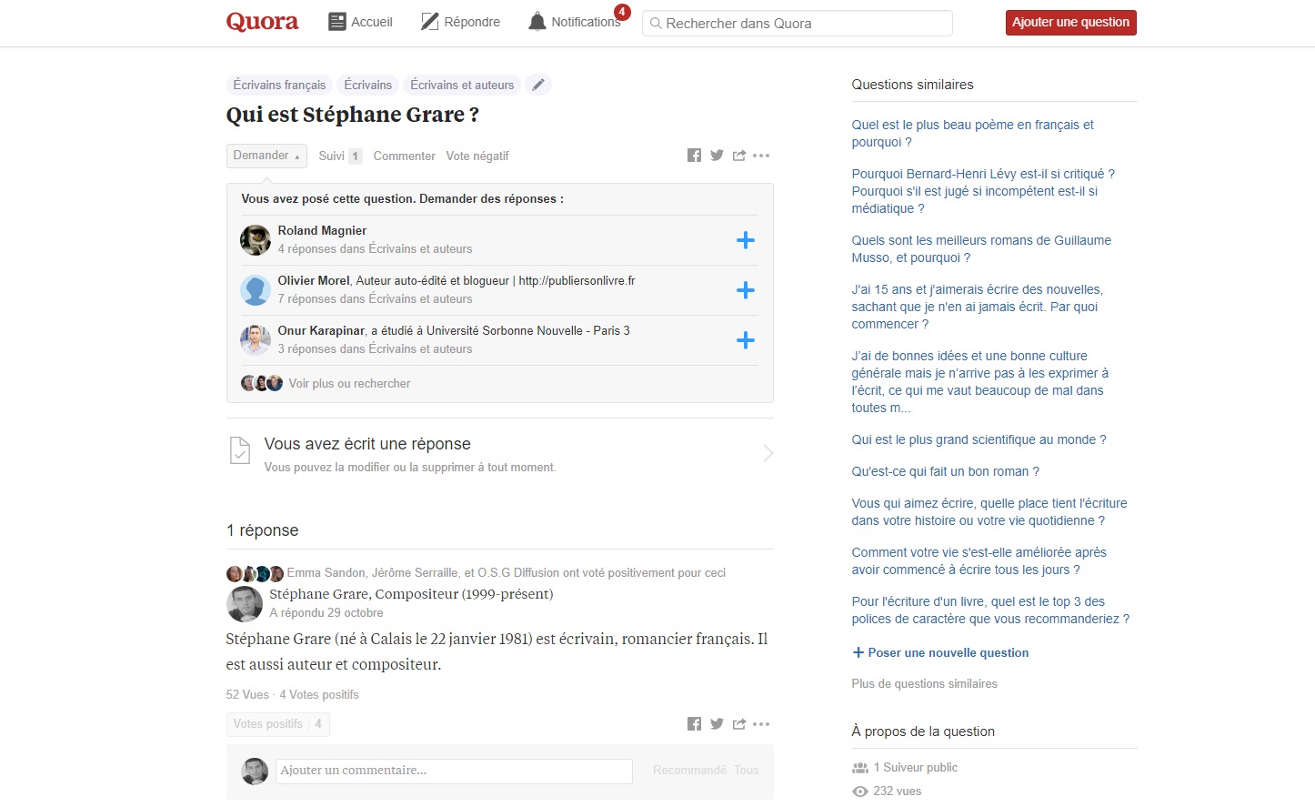Open the Bernard-Henri Lévy similar question

982,191
